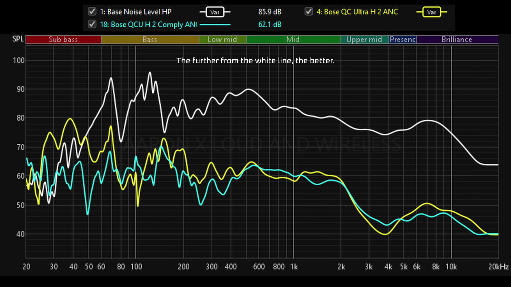Click the 'further from the white line' caption
The height and width of the screenshot is (287, 511).
pyautogui.click(x=255, y=61)
